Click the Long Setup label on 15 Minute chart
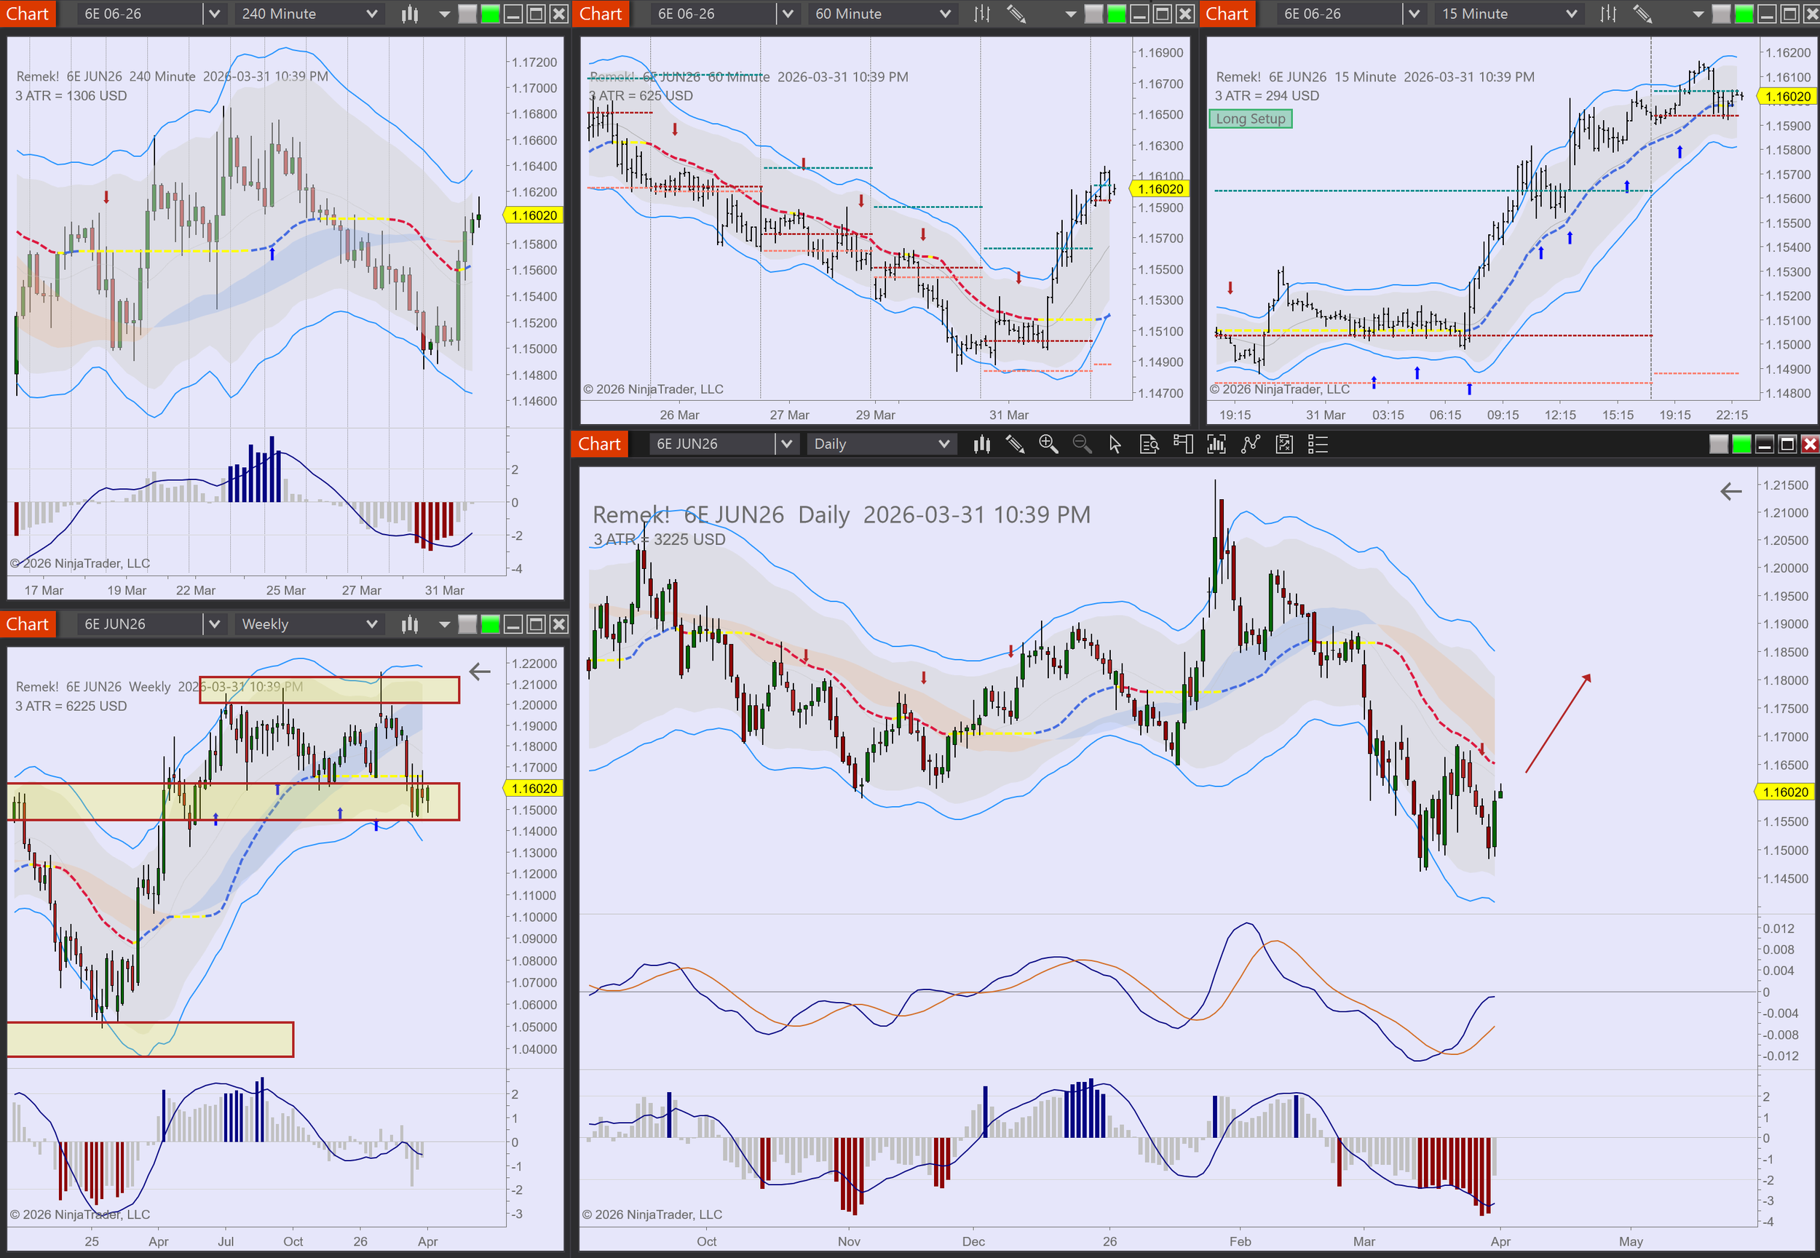Screen dimensions: 1820x1258 1250,119
